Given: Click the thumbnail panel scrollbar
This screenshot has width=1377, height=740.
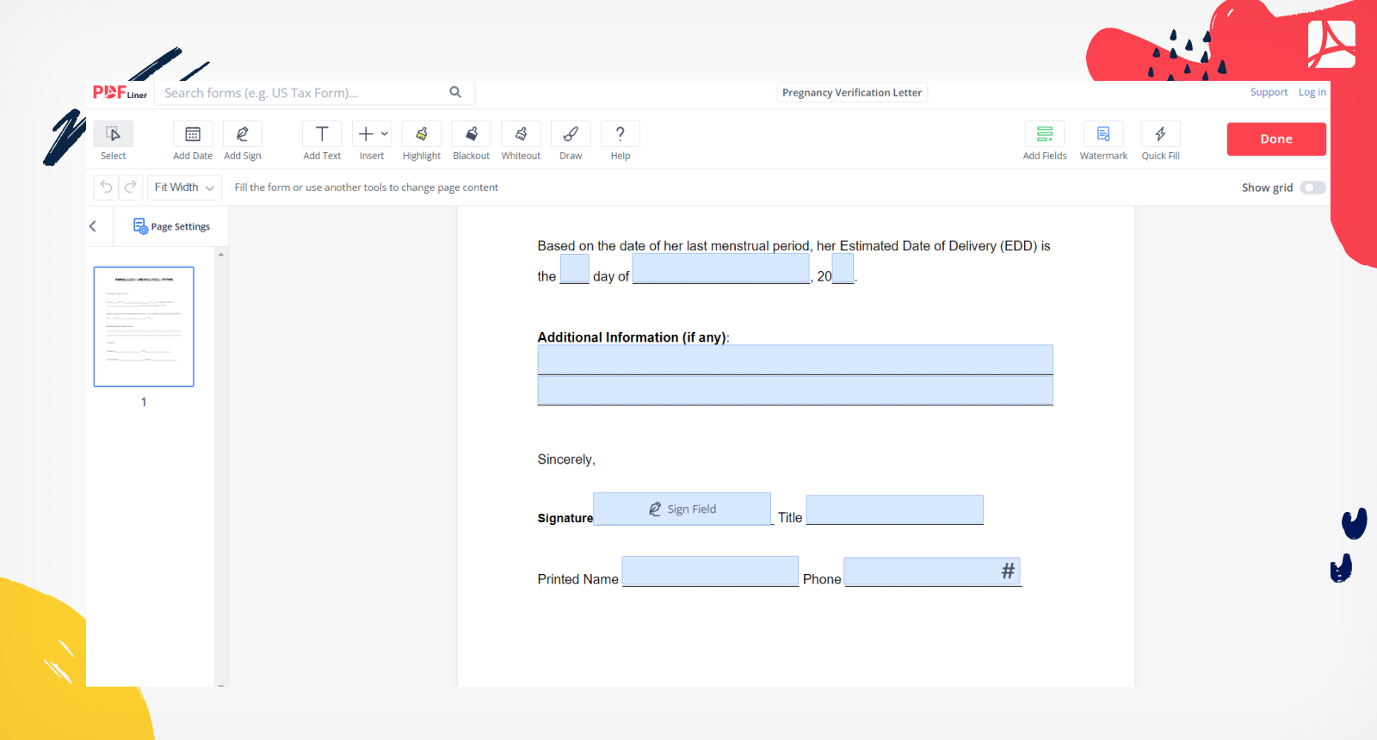Looking at the screenshot, I should pos(221,469).
